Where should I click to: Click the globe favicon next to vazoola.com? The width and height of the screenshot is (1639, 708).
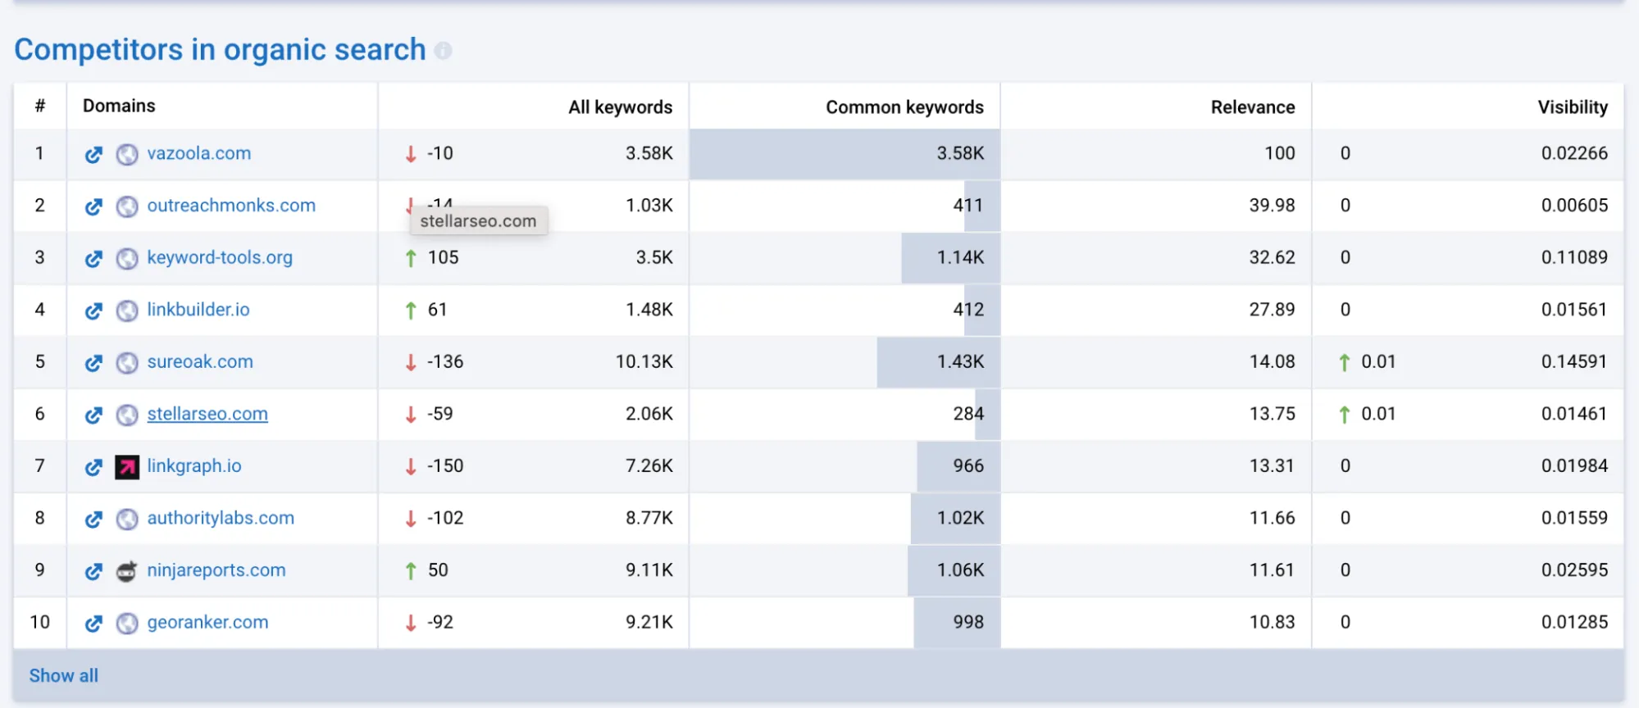point(127,154)
